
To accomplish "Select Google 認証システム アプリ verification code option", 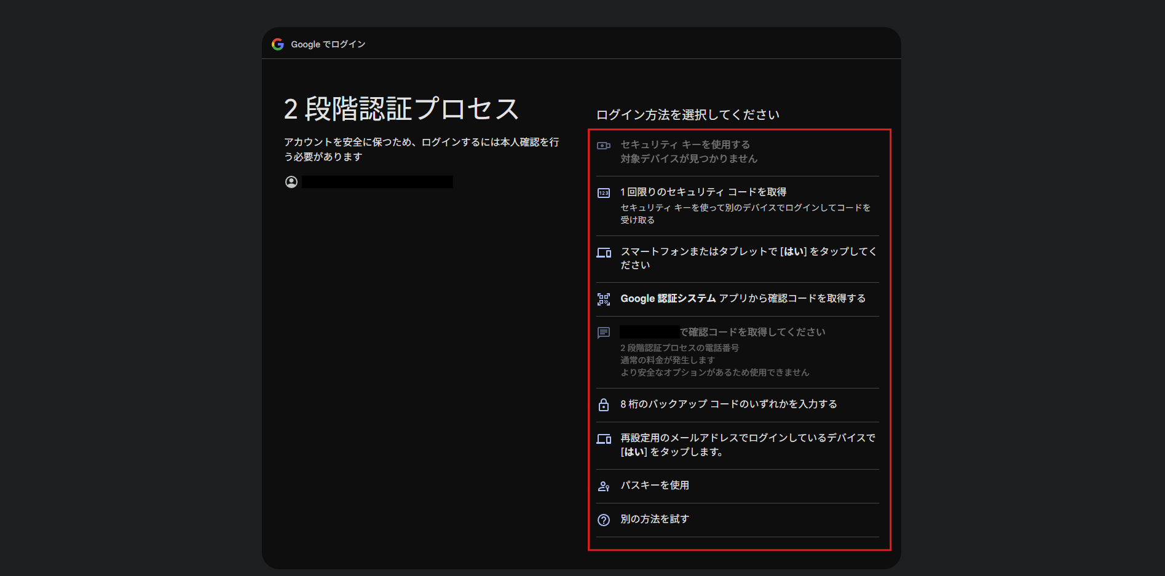I will (x=743, y=299).
